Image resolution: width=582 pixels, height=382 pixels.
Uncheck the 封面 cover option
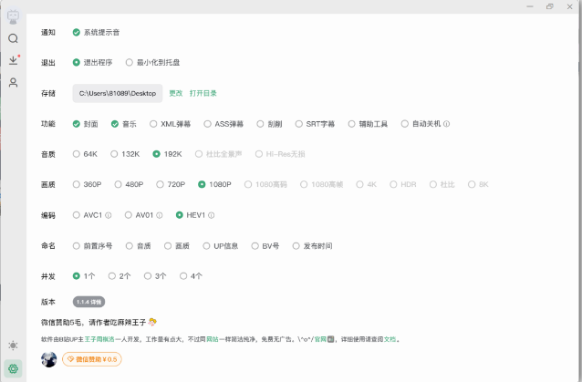(77, 124)
